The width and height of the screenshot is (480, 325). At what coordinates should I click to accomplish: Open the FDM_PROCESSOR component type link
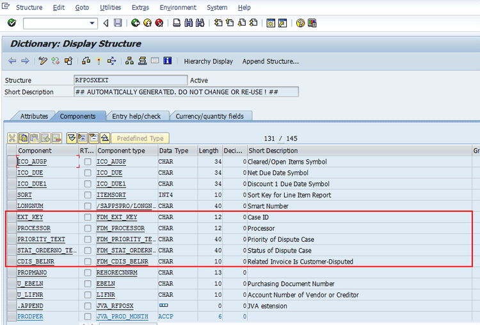coord(120,228)
